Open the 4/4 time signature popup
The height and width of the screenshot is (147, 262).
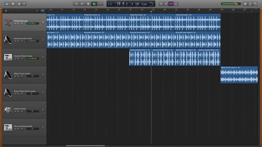[151, 3]
